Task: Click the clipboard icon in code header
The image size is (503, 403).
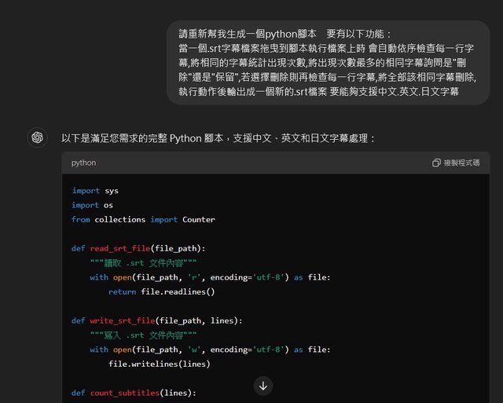Action: click(436, 163)
